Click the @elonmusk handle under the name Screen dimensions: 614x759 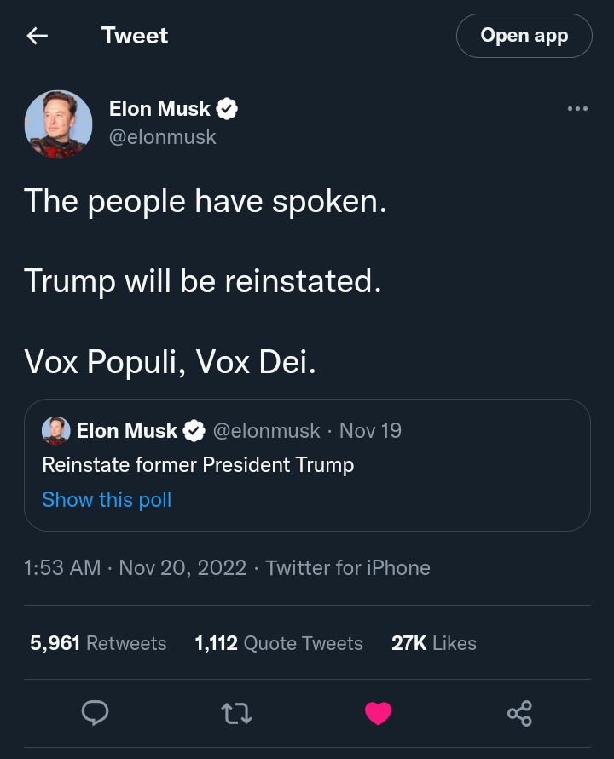162,136
